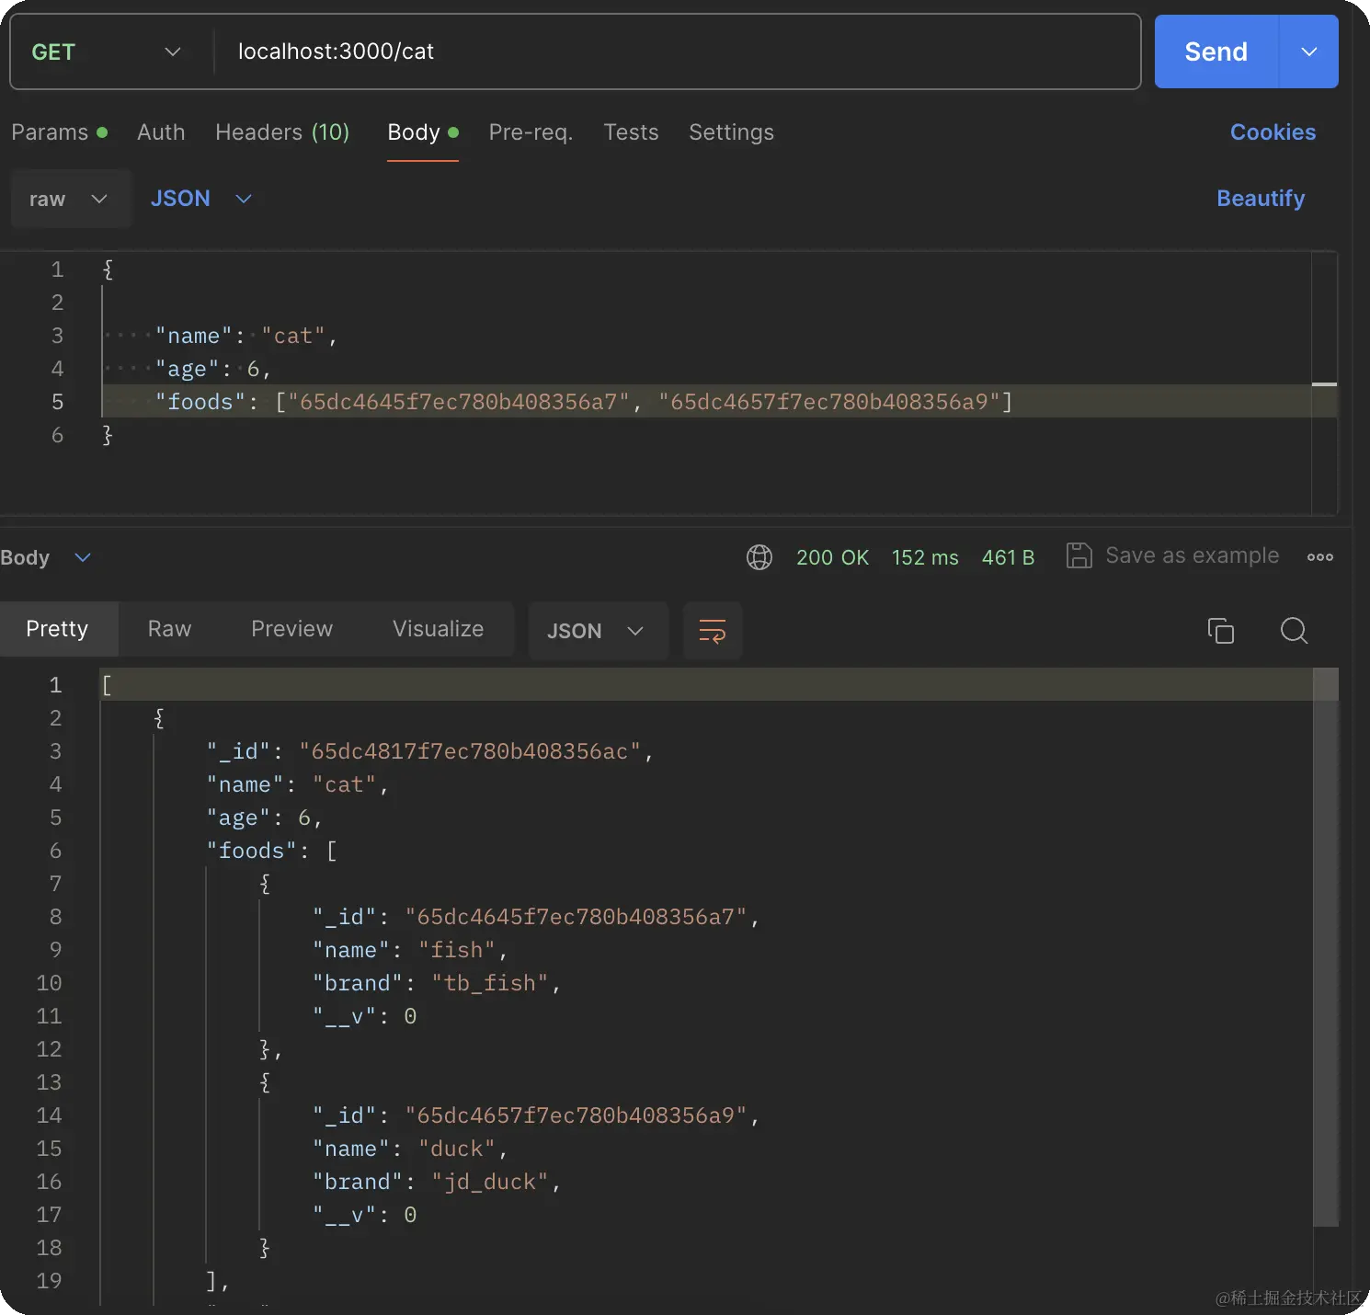Switch to the Auth tab
The height and width of the screenshot is (1315, 1370).
point(161,132)
